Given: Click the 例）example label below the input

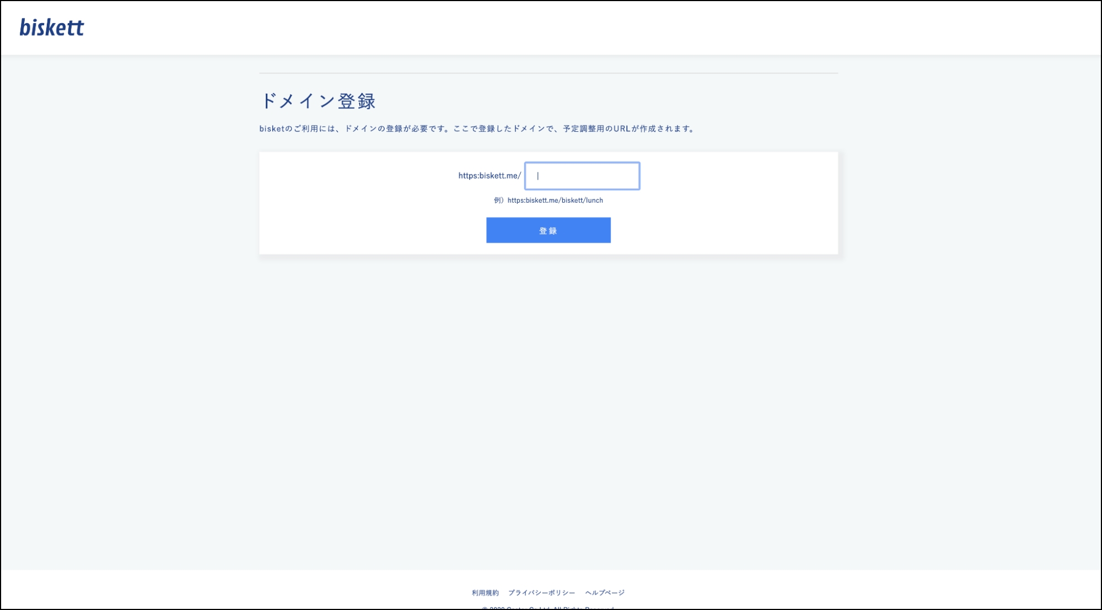Looking at the screenshot, I should click(498, 200).
